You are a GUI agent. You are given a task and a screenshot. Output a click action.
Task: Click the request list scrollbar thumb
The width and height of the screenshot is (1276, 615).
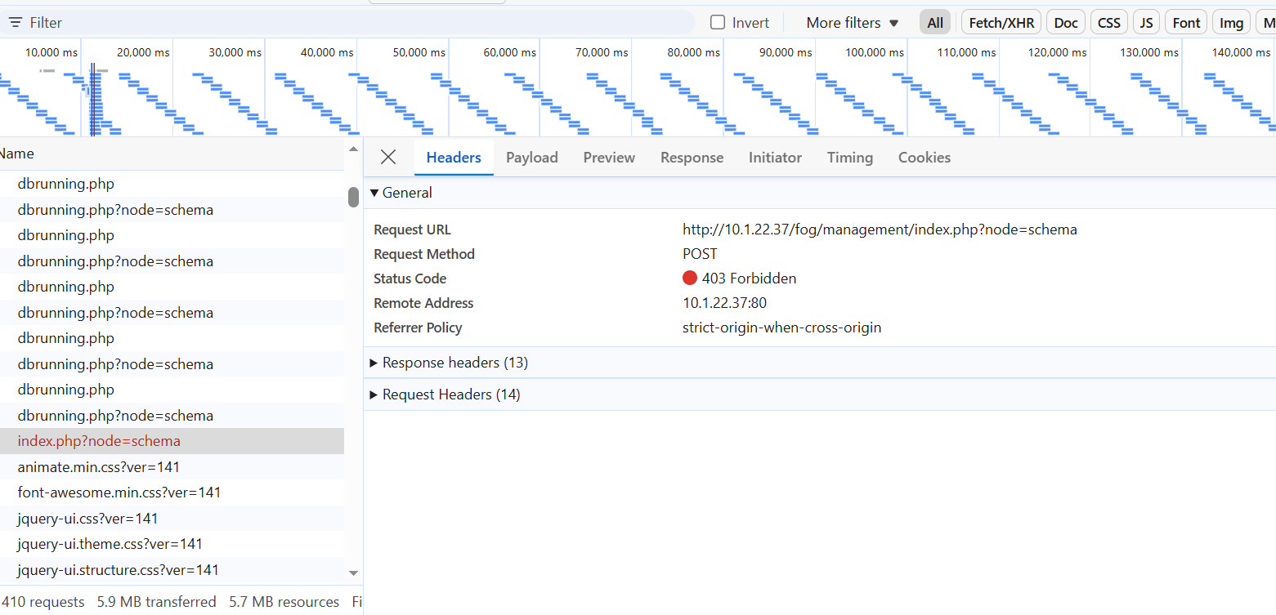[x=353, y=198]
